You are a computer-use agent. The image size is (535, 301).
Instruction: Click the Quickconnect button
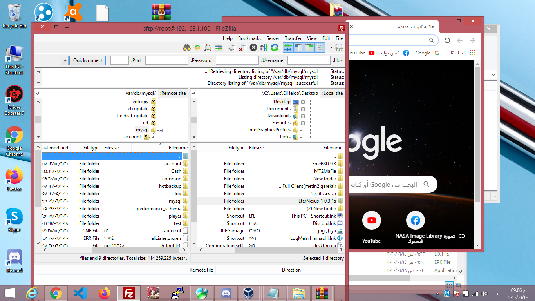click(88, 60)
